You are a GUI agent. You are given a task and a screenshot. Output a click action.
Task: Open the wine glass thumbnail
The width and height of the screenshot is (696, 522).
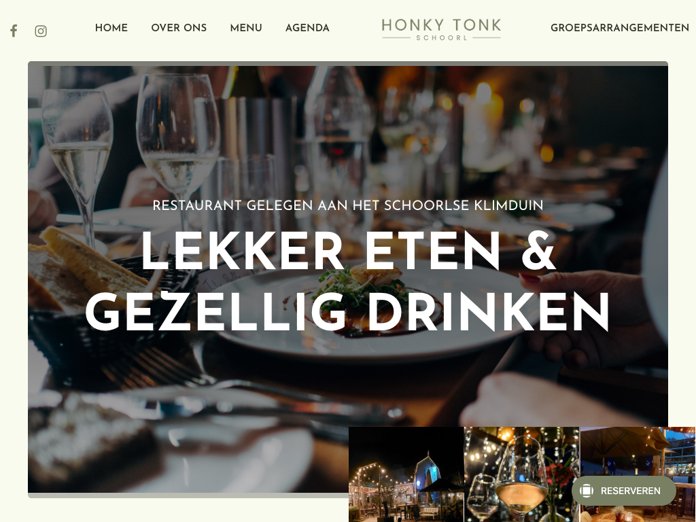coord(521,474)
